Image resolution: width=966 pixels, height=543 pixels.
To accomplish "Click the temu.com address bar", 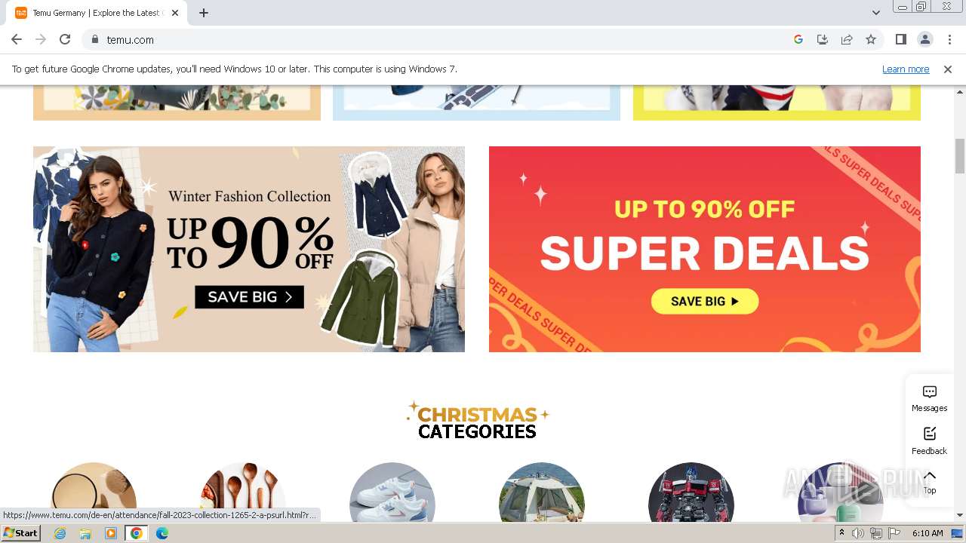I will click(445, 39).
